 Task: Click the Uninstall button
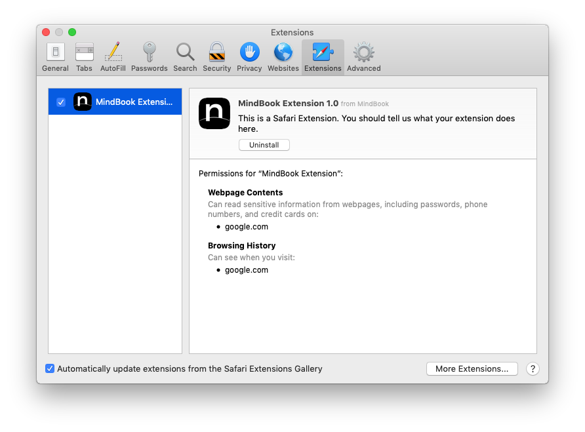[264, 145]
